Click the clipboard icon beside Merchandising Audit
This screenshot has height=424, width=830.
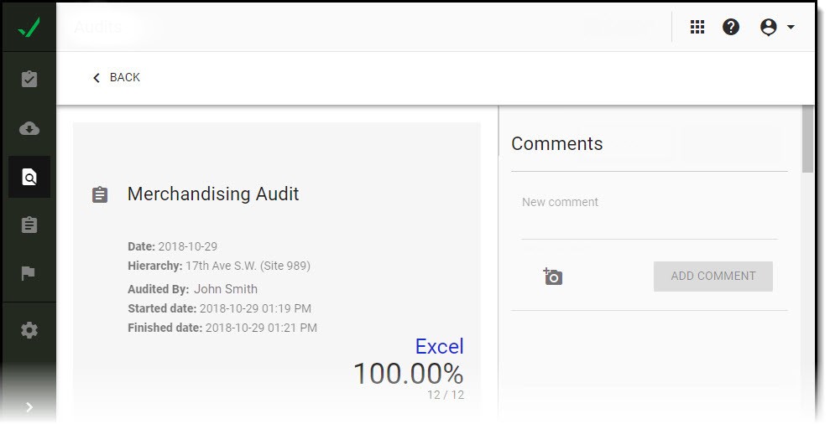[x=100, y=194]
